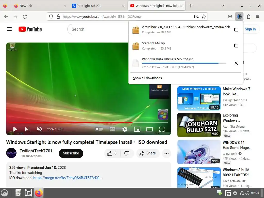The image size is (264, 198).
Task: Reload the current YouTube page
Action: click(x=25, y=16)
